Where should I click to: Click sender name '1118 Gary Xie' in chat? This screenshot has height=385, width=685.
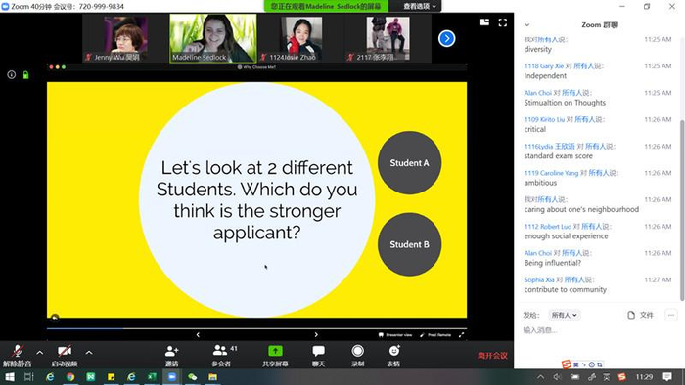(x=544, y=66)
